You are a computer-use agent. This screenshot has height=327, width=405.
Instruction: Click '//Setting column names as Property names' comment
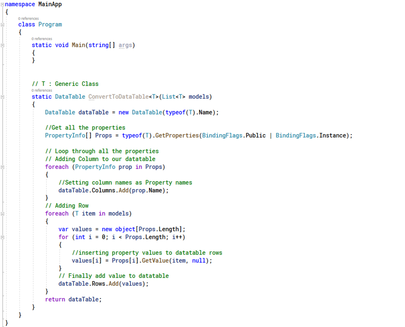pos(125,183)
